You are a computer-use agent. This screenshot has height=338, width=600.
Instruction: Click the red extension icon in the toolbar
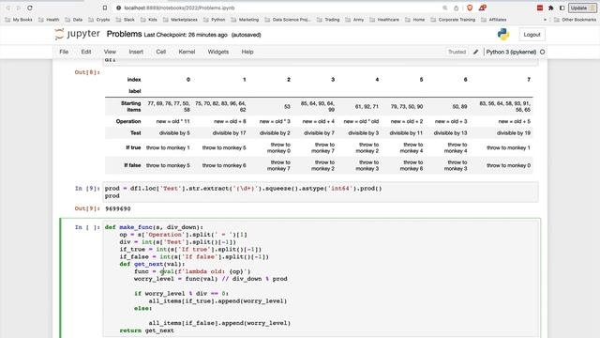(x=540, y=8)
